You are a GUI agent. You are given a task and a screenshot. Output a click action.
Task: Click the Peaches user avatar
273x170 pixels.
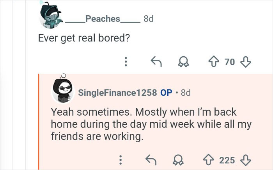point(50,16)
